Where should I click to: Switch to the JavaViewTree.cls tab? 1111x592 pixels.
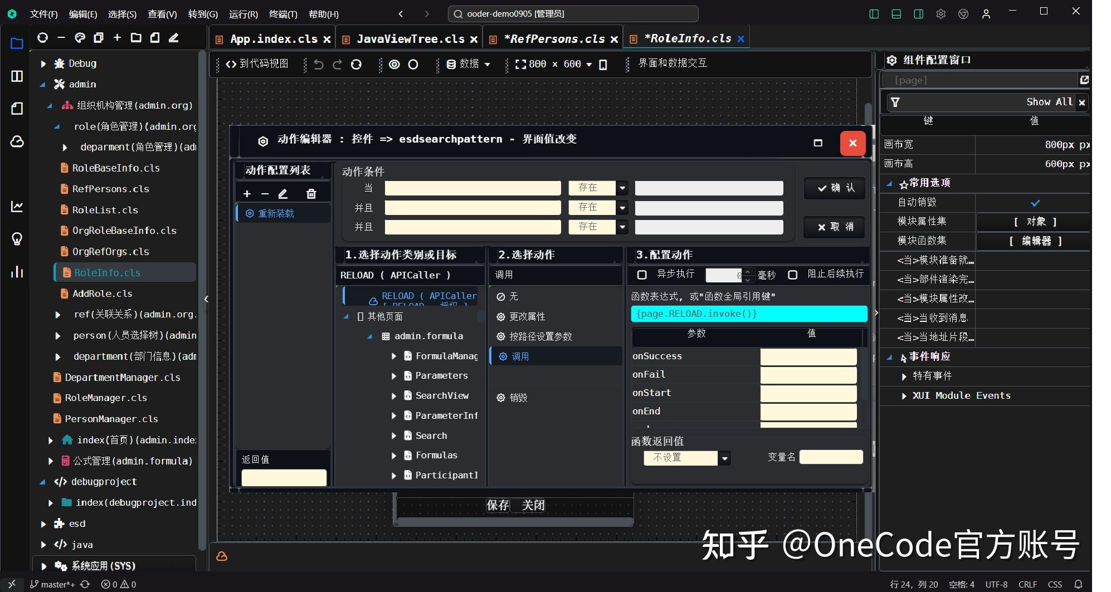[x=411, y=38]
